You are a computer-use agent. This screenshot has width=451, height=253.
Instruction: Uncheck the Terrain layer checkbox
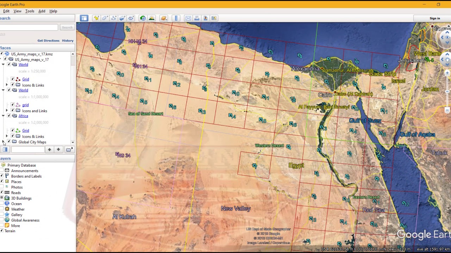click(x=1, y=231)
